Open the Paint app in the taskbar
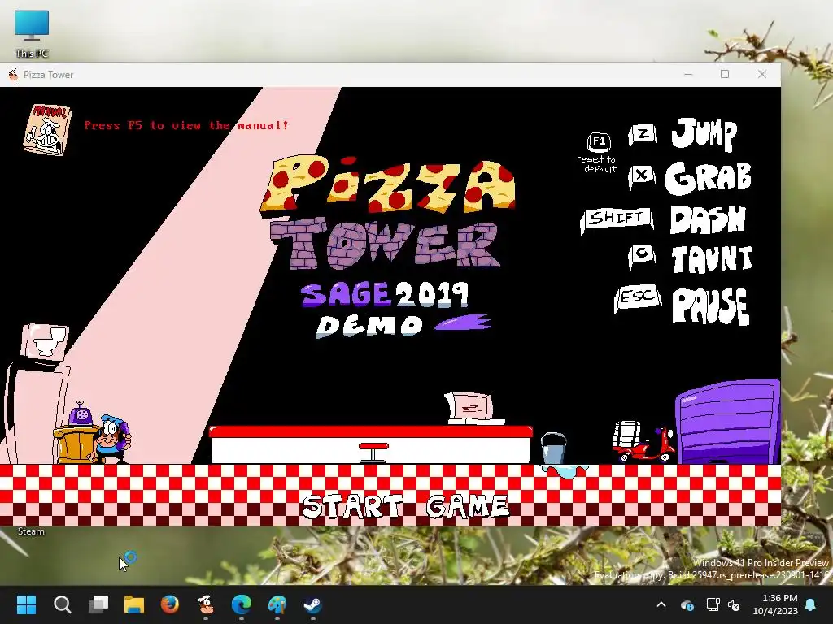Viewport: 833px width, 624px height. tap(277, 604)
